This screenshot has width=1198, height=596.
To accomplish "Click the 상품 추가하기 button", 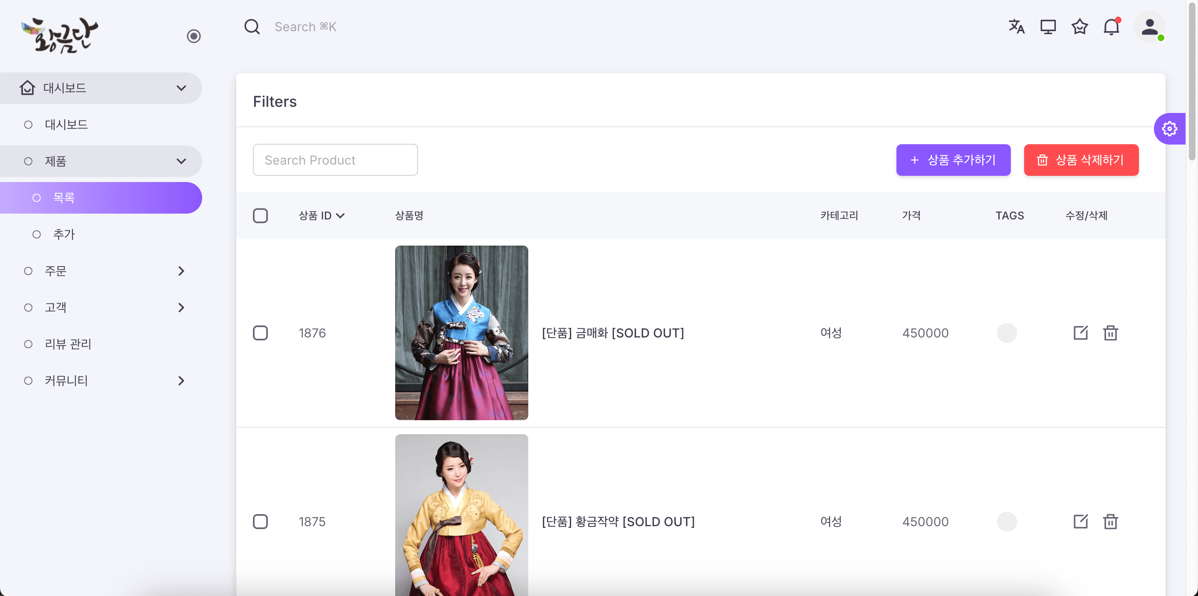I will click(953, 160).
